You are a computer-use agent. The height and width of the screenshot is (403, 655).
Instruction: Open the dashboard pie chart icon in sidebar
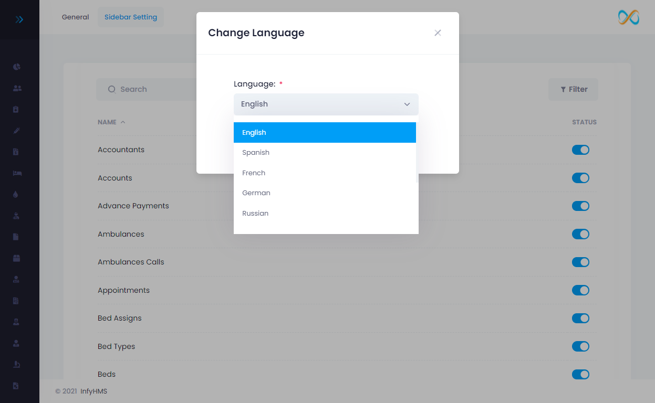point(16,67)
